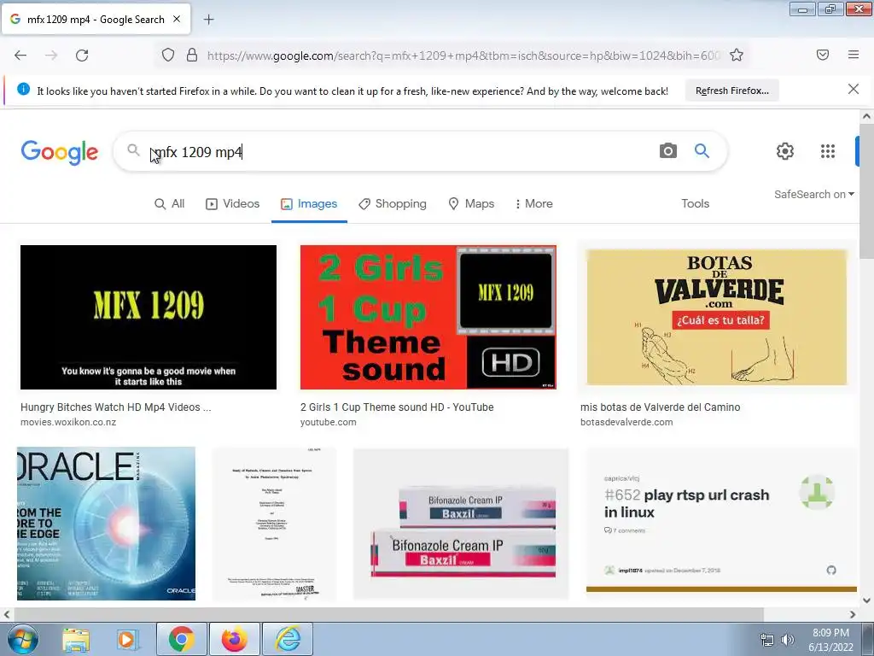
Task: Open the Oracle magazine cover thumbnail
Action: 106,524
